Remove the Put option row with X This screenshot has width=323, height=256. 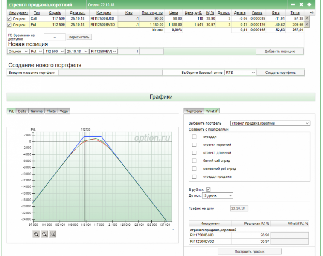tap(307, 25)
